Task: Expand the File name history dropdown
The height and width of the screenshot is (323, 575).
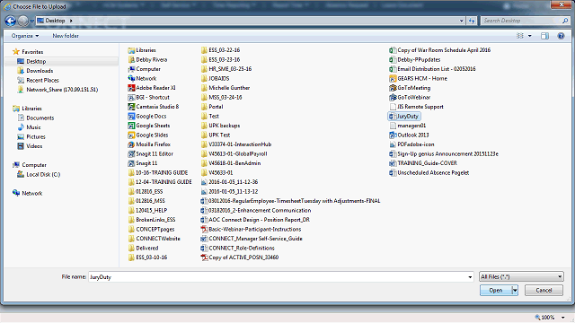Action: point(470,277)
